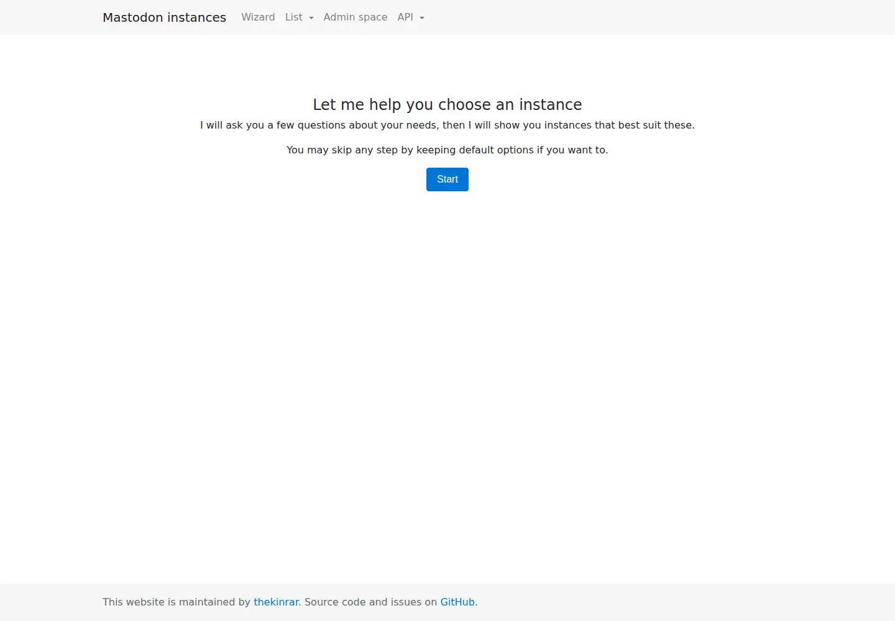Click the text 'You may skip any step'
This screenshot has height=621, width=895.
point(342,150)
